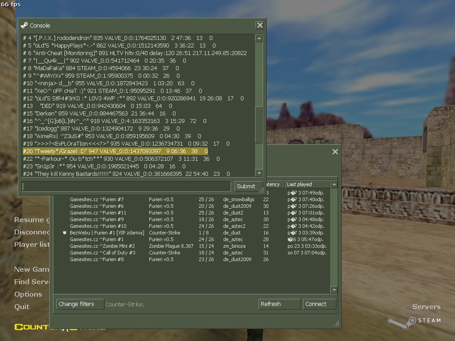This screenshot has width=455, height=341.
Task: Click the Steam icon in Console title
Action: (x=24, y=25)
